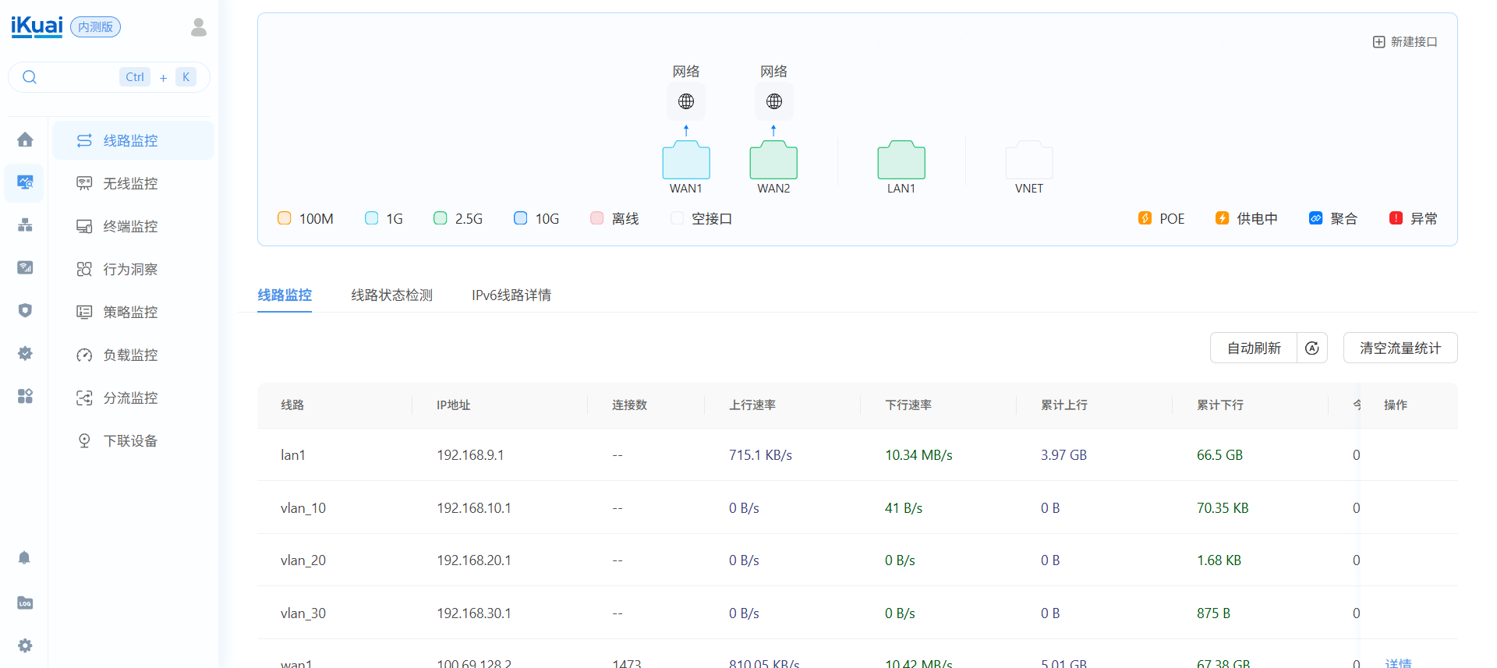The height and width of the screenshot is (668, 1497).
Task: Click the 2.5G green legend swatch
Action: coord(441,218)
